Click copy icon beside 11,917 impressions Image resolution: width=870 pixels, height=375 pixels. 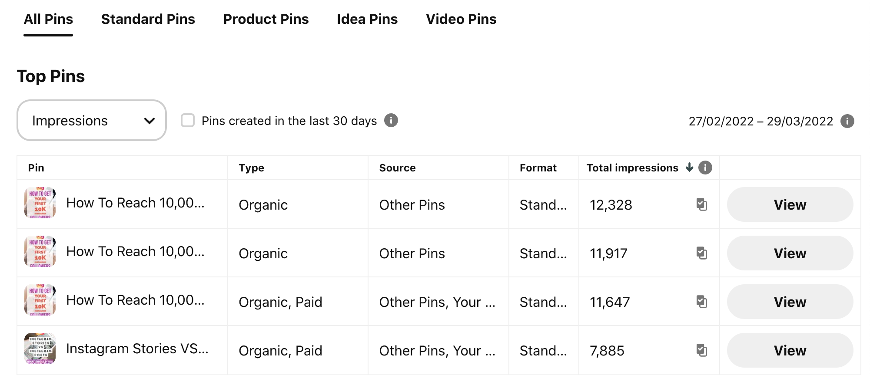701,253
